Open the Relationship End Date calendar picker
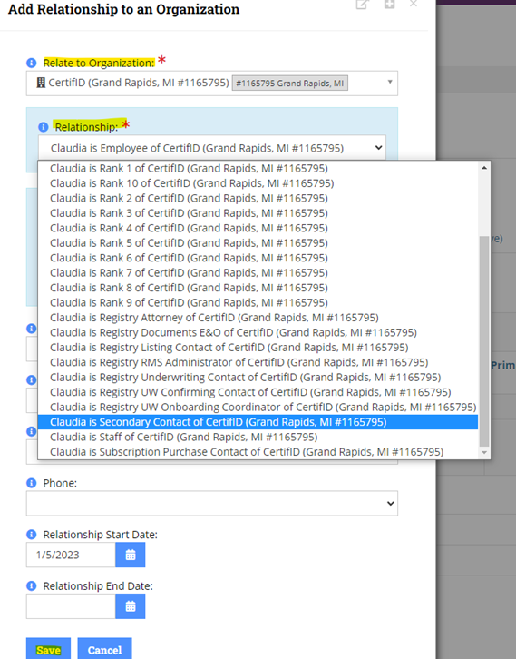The width and height of the screenshot is (516, 659). click(131, 606)
